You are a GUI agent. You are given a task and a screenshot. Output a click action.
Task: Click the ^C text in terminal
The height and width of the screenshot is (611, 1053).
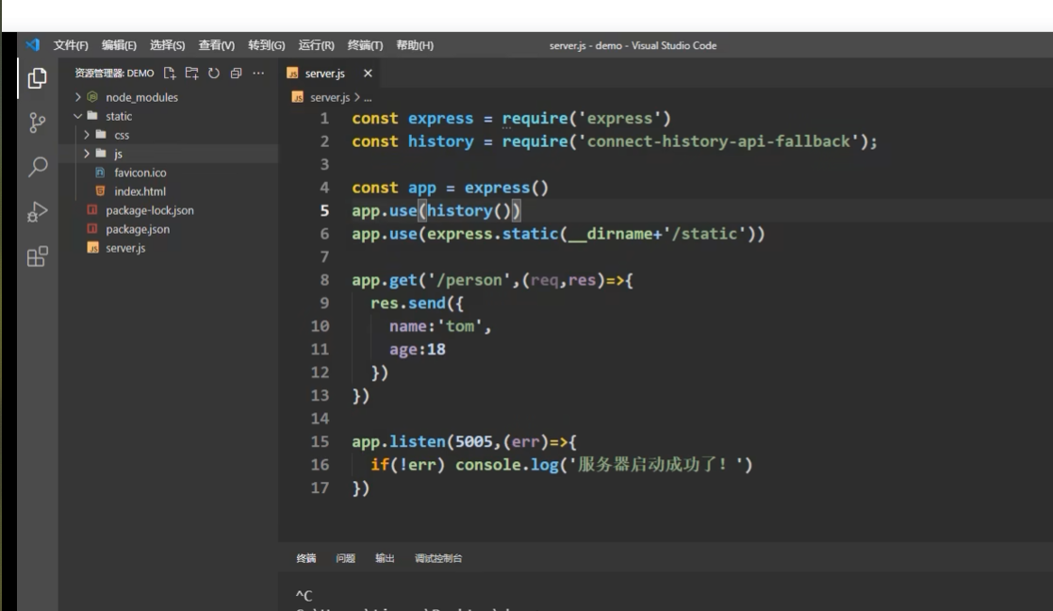point(304,595)
